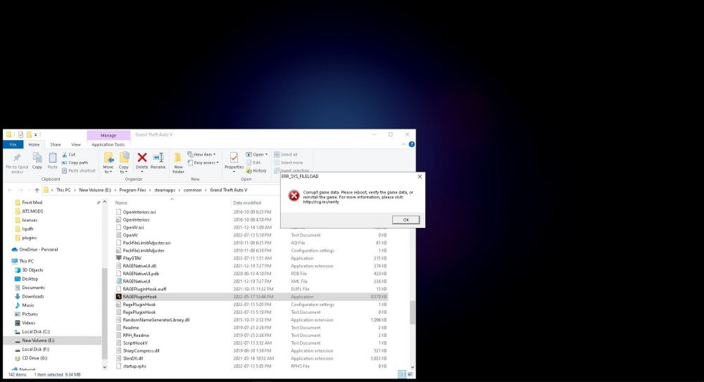Image resolution: width=704 pixels, height=382 pixels.
Task: Click the Back navigation arrow
Action: tap(11, 190)
